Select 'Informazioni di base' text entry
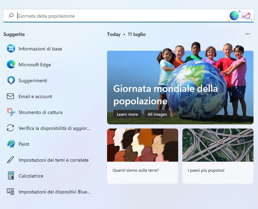Screen dimensions: 258x209 40,49
